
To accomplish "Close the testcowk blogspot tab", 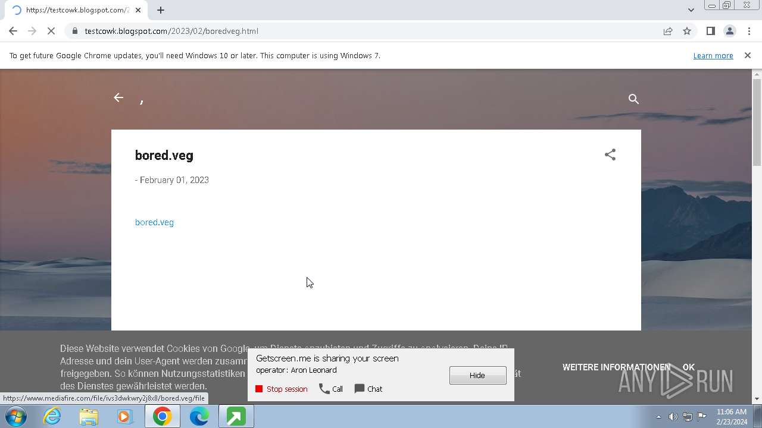I will pos(138,10).
